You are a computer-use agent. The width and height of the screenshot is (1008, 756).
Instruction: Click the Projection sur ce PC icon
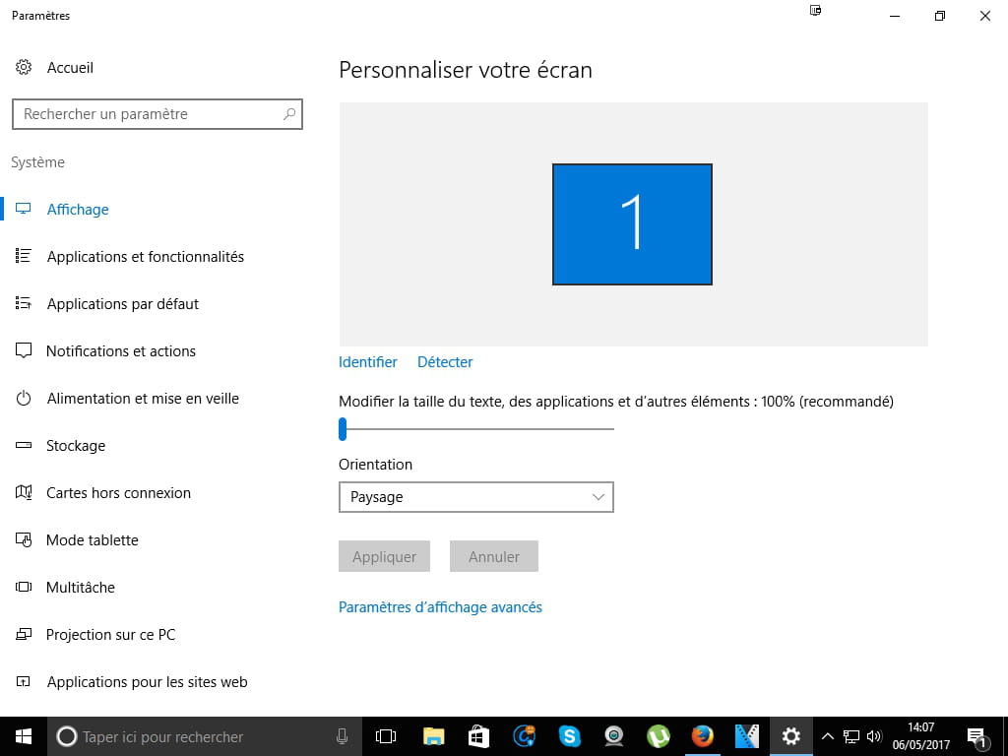point(24,635)
